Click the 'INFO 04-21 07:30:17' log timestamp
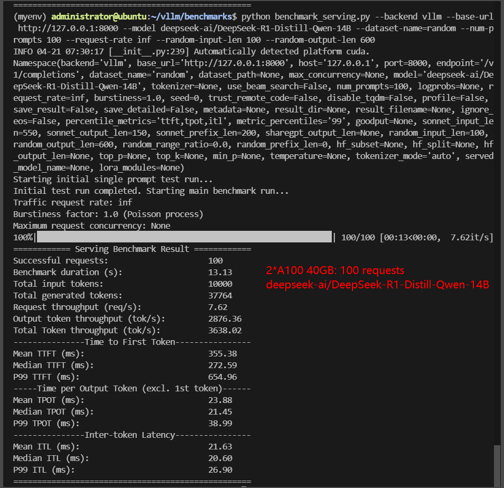 click(59, 51)
